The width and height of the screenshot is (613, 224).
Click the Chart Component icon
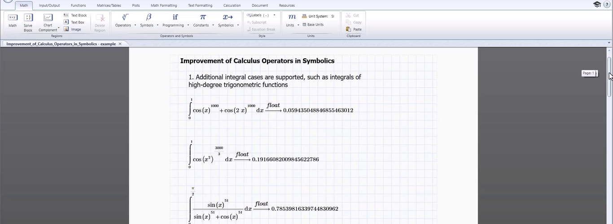click(48, 18)
